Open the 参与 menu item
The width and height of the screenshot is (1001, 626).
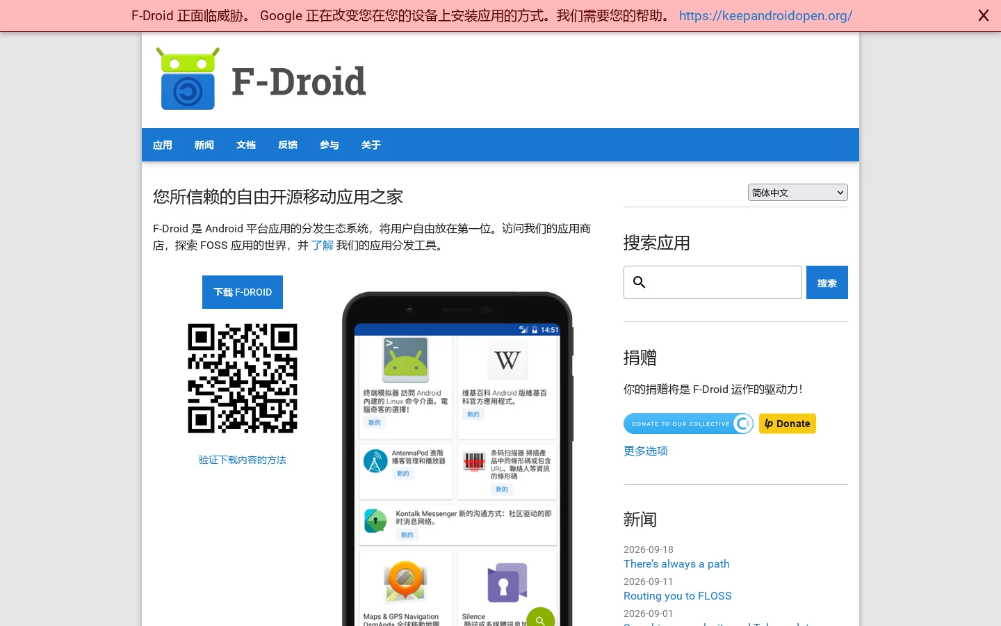click(329, 145)
